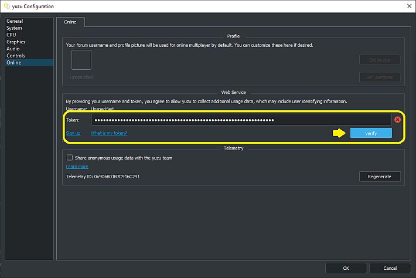Click the Regenerate telemetry ID button

[380, 177]
